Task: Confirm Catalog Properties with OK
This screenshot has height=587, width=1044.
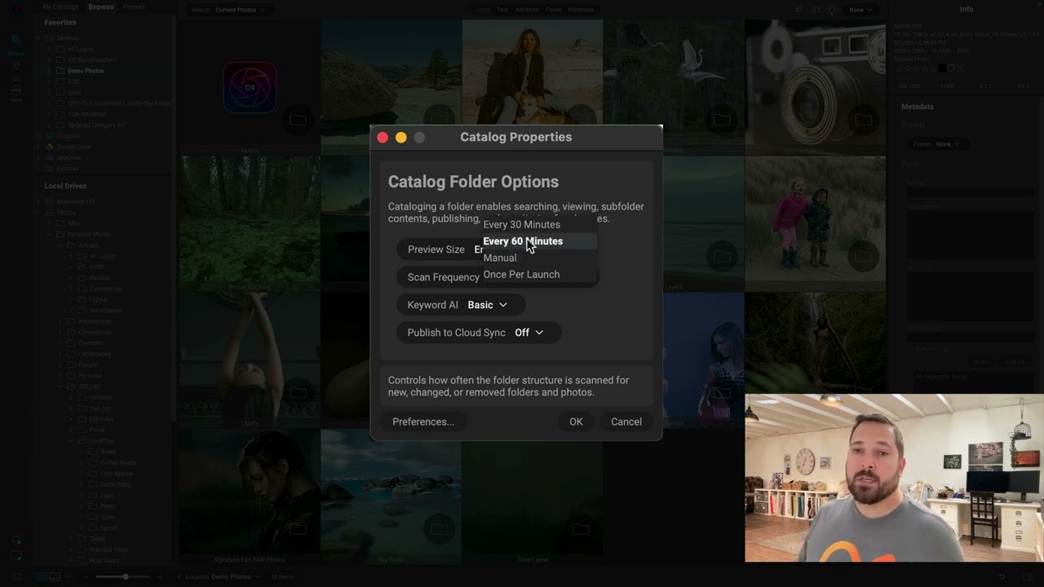Action: 576,421
